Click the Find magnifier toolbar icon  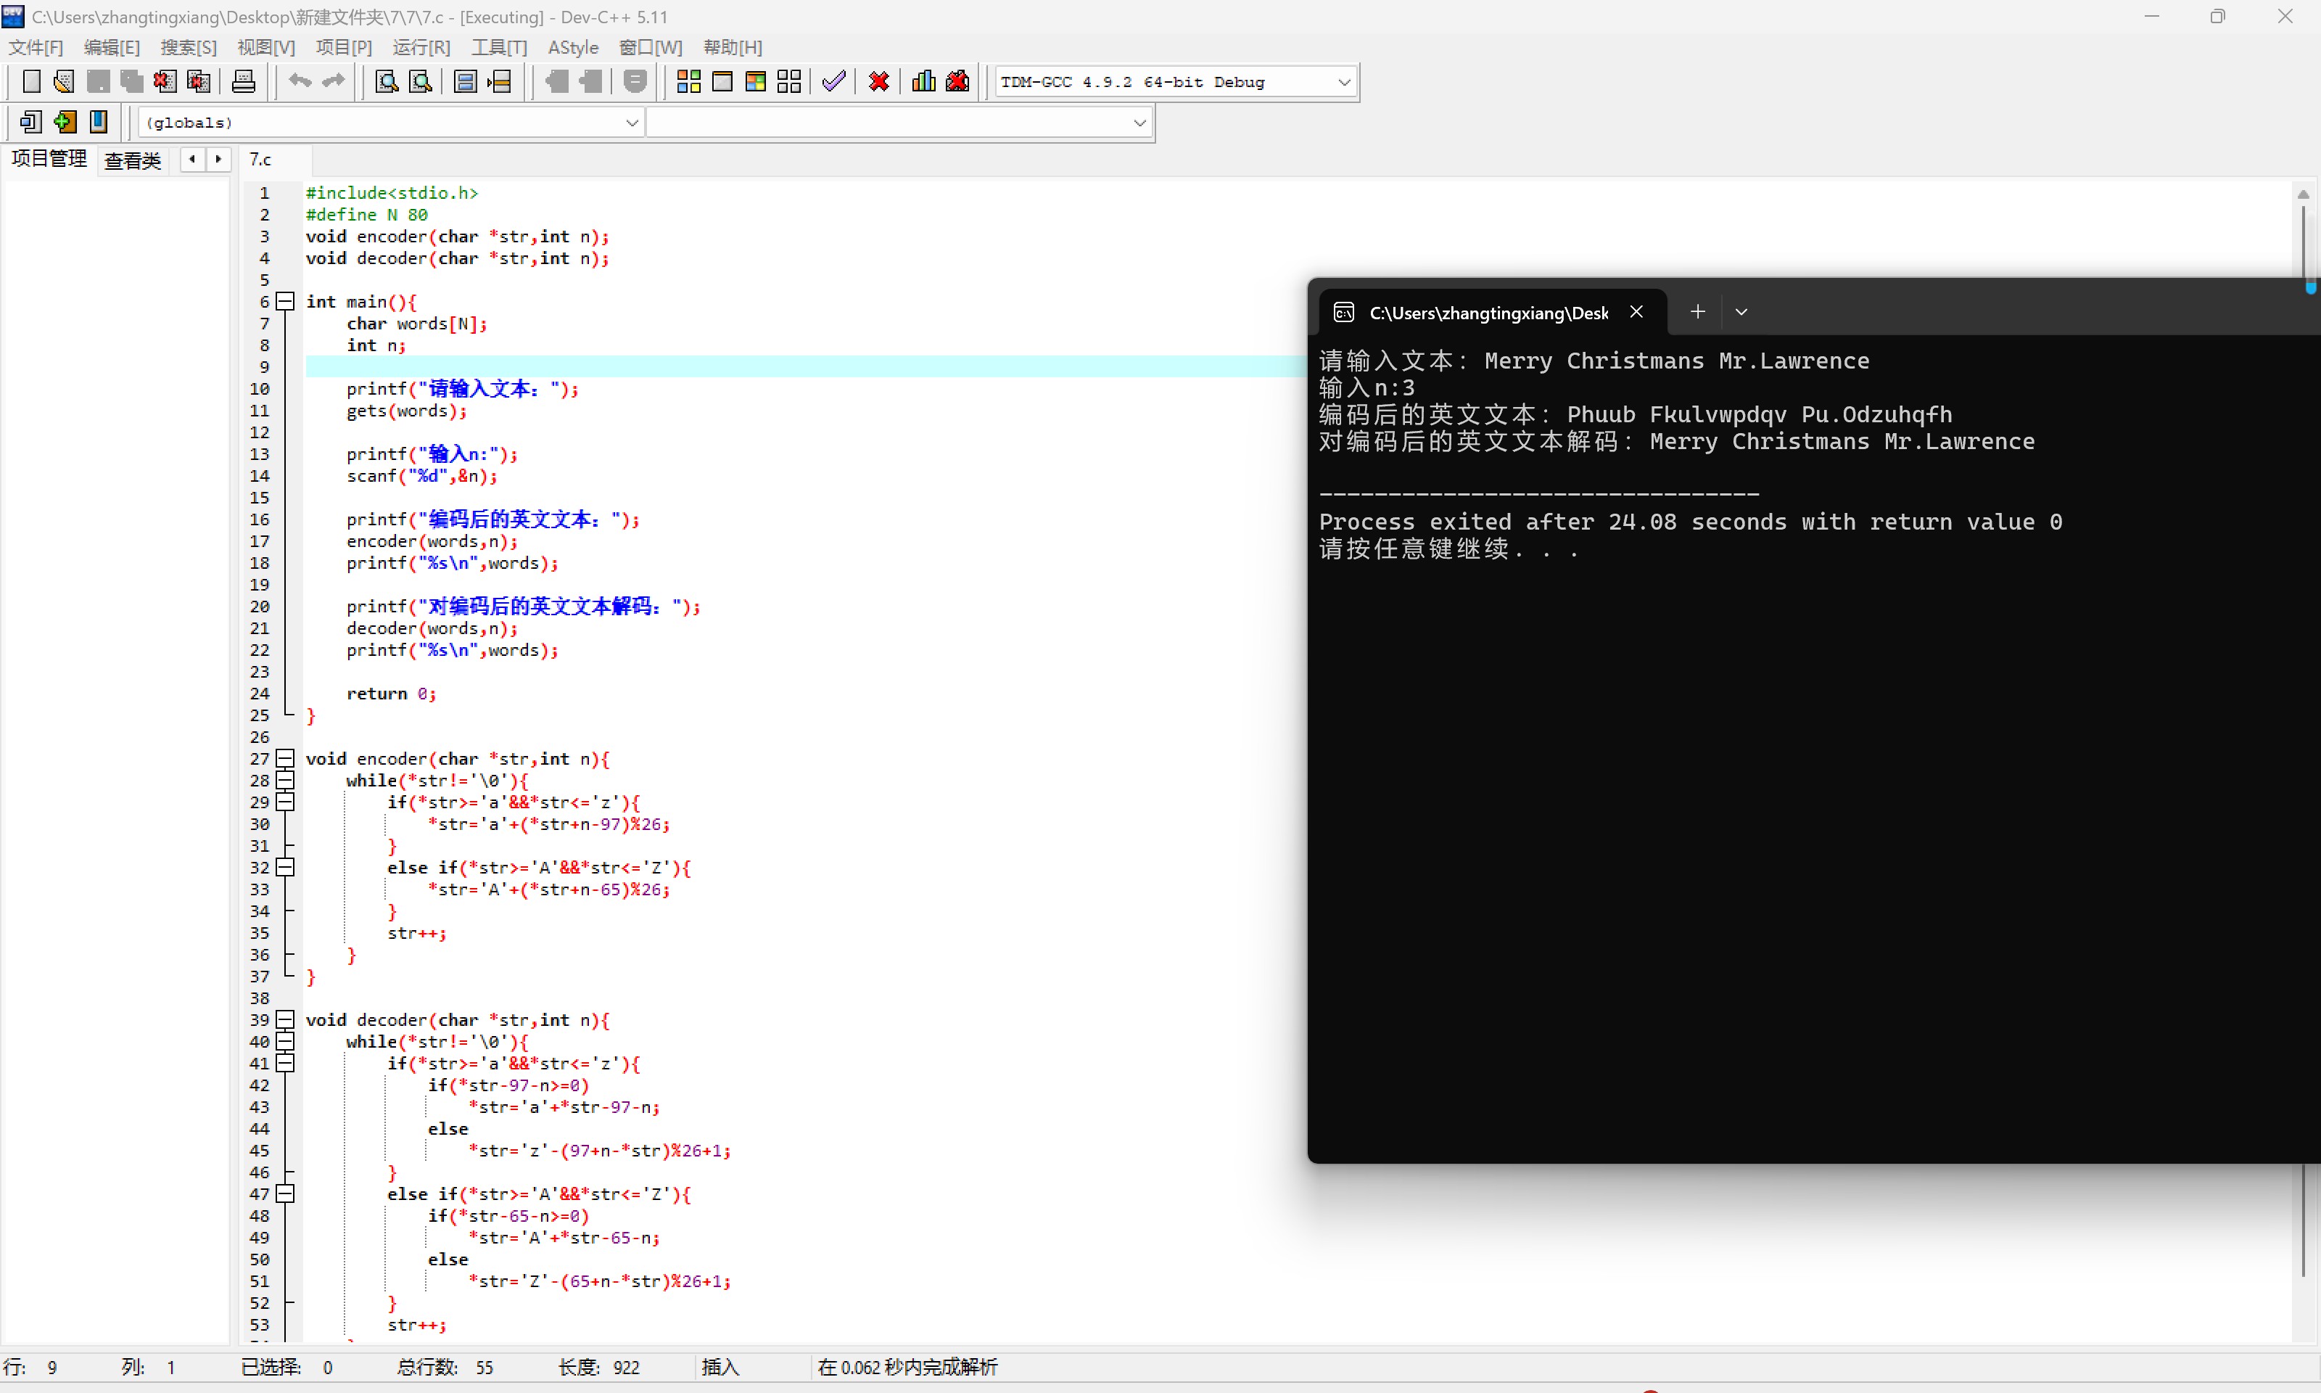pos(386,82)
